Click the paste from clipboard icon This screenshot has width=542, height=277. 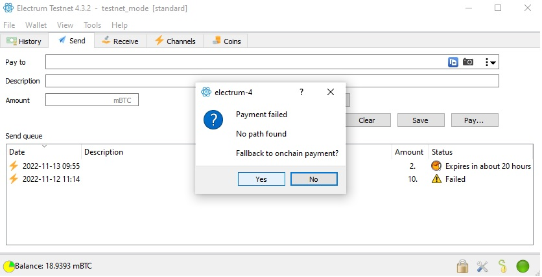click(453, 62)
